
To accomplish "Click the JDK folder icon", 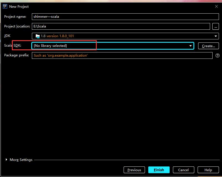I will pyautogui.click(x=37, y=36).
